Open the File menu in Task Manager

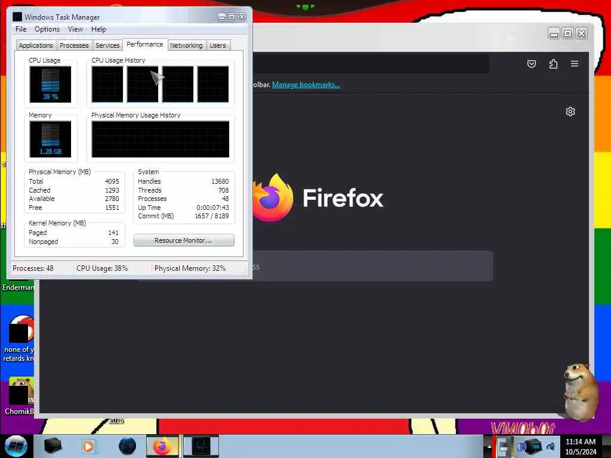coord(21,29)
